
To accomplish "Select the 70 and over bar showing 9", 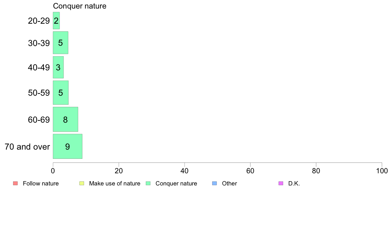I will tap(67, 146).
